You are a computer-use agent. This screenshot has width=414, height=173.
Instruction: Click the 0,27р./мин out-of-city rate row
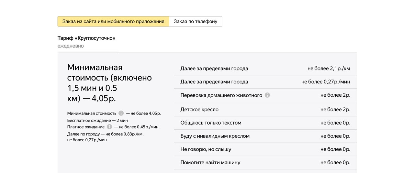pyautogui.click(x=265, y=82)
